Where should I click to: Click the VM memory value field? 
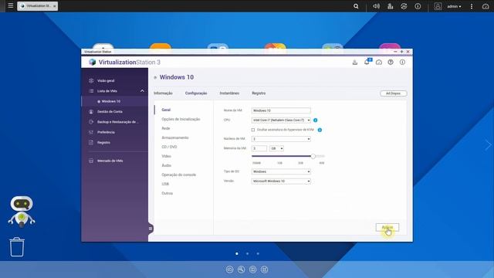pyautogui.click(x=259, y=148)
